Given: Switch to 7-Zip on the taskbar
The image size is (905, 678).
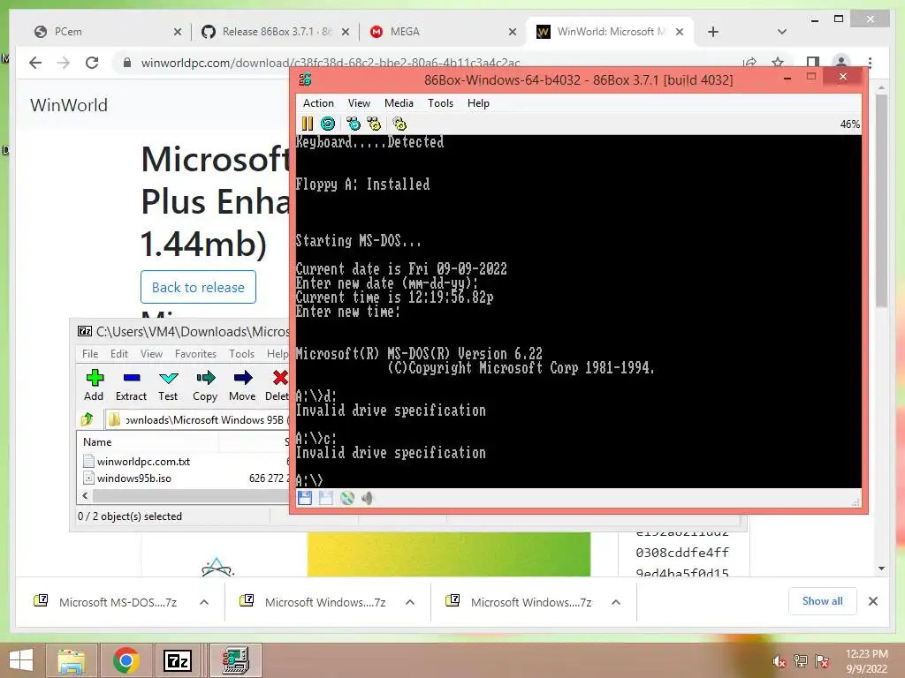Looking at the screenshot, I should [177, 660].
